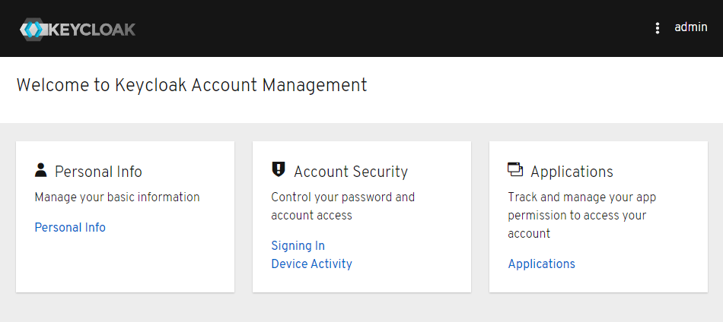Open the Device Activity link
Viewport: 723px width, 322px height.
(311, 264)
